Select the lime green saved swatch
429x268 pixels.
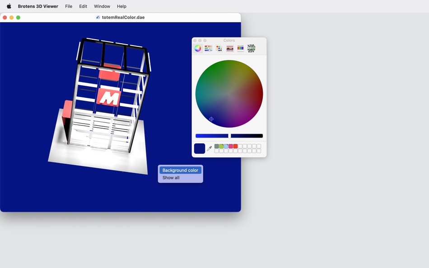click(221, 146)
